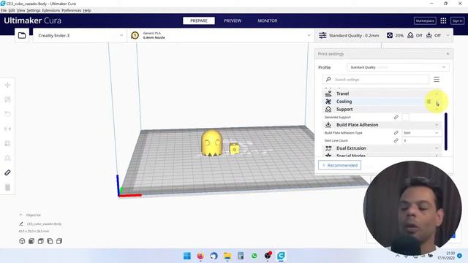
Task: Open Build Plate Adhesion Type Skirt dropdown
Action: tap(421, 133)
